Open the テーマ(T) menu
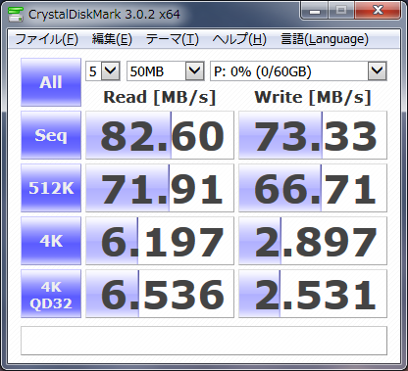The height and width of the screenshot is (371, 408). [173, 39]
